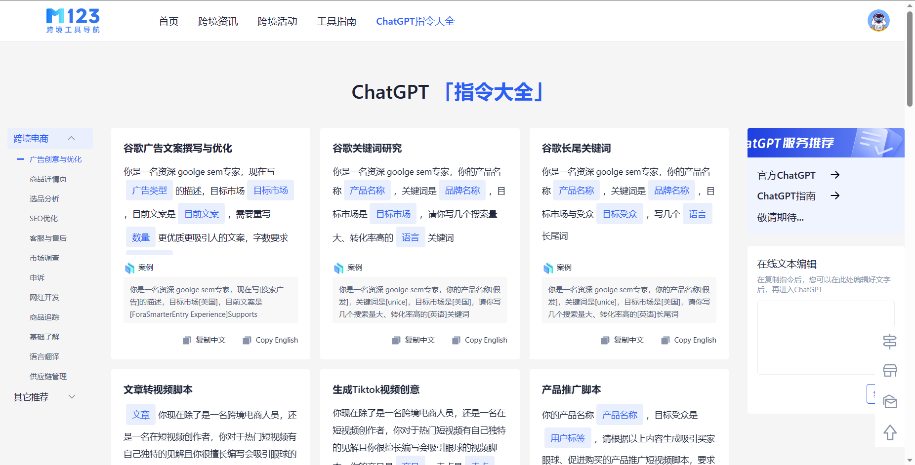Select 申诉 in the sidebar
The height and width of the screenshot is (465, 915).
[37, 278]
